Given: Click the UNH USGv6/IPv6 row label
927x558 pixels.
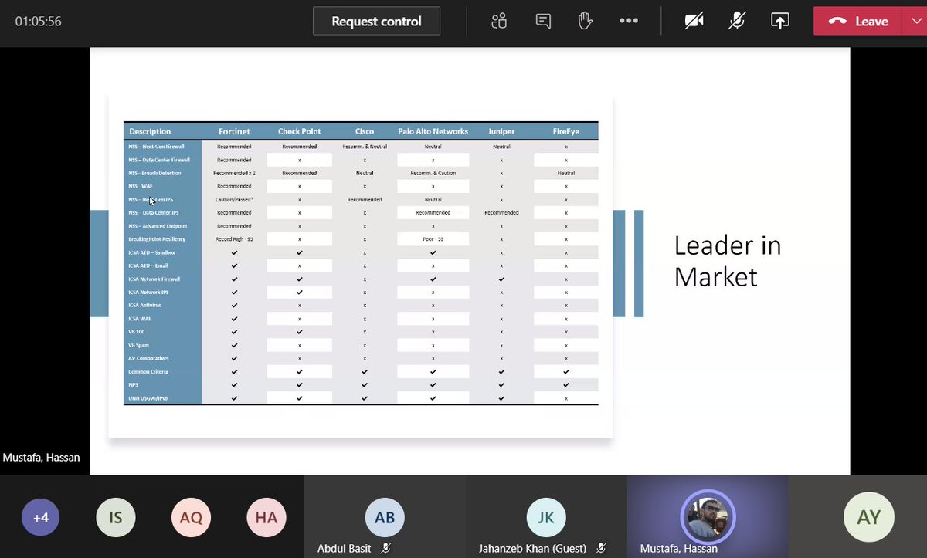Looking at the screenshot, I should 148,398.
